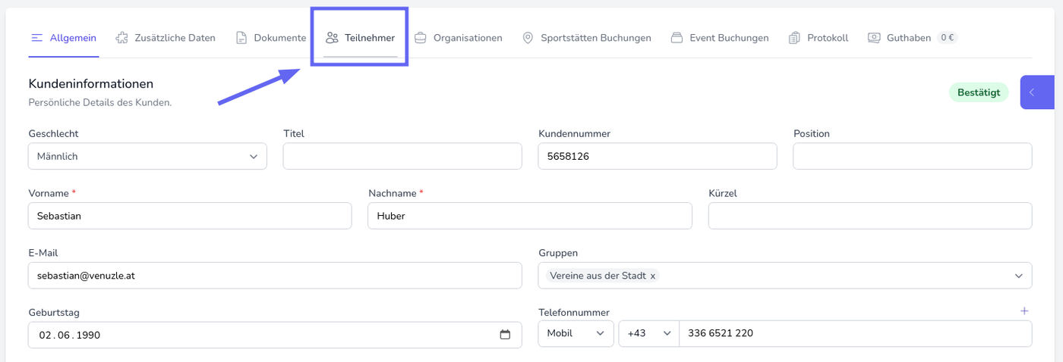The height and width of the screenshot is (362, 1063).
Task: Expand the Gruppen selection dropdown
Action: click(x=1018, y=276)
